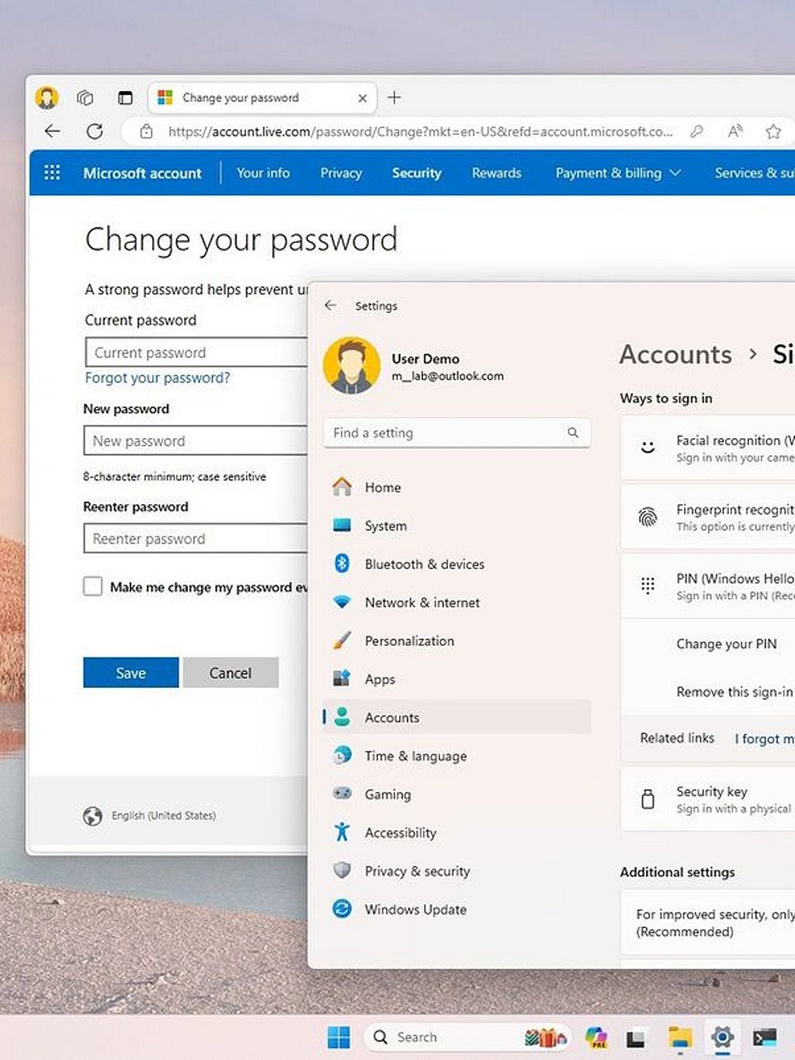Click the Save button
This screenshot has height=1060, width=795.
(130, 672)
